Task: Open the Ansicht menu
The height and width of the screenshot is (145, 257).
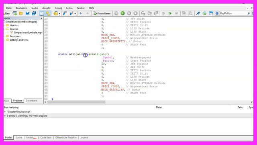Action: pyautogui.click(x=47, y=8)
